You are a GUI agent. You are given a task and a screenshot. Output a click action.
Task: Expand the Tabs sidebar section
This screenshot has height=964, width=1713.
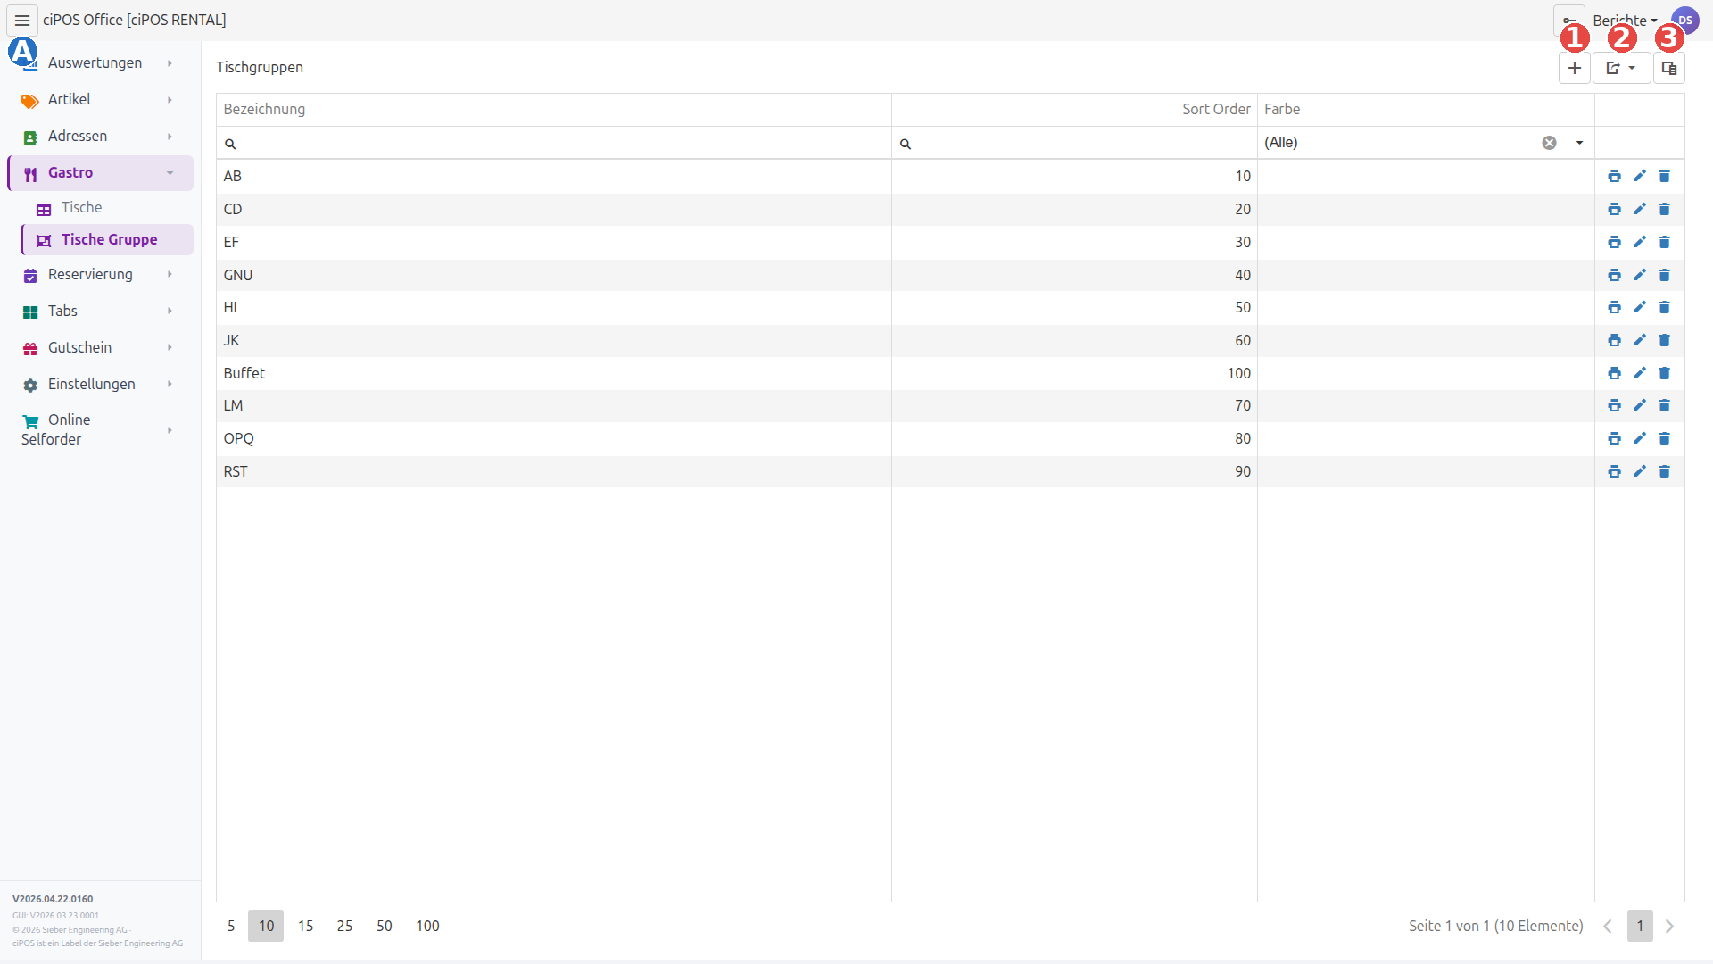100,312
